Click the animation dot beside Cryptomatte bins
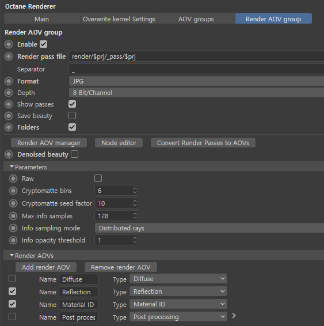Image resolution: width=324 pixels, height=326 pixels. [13, 191]
